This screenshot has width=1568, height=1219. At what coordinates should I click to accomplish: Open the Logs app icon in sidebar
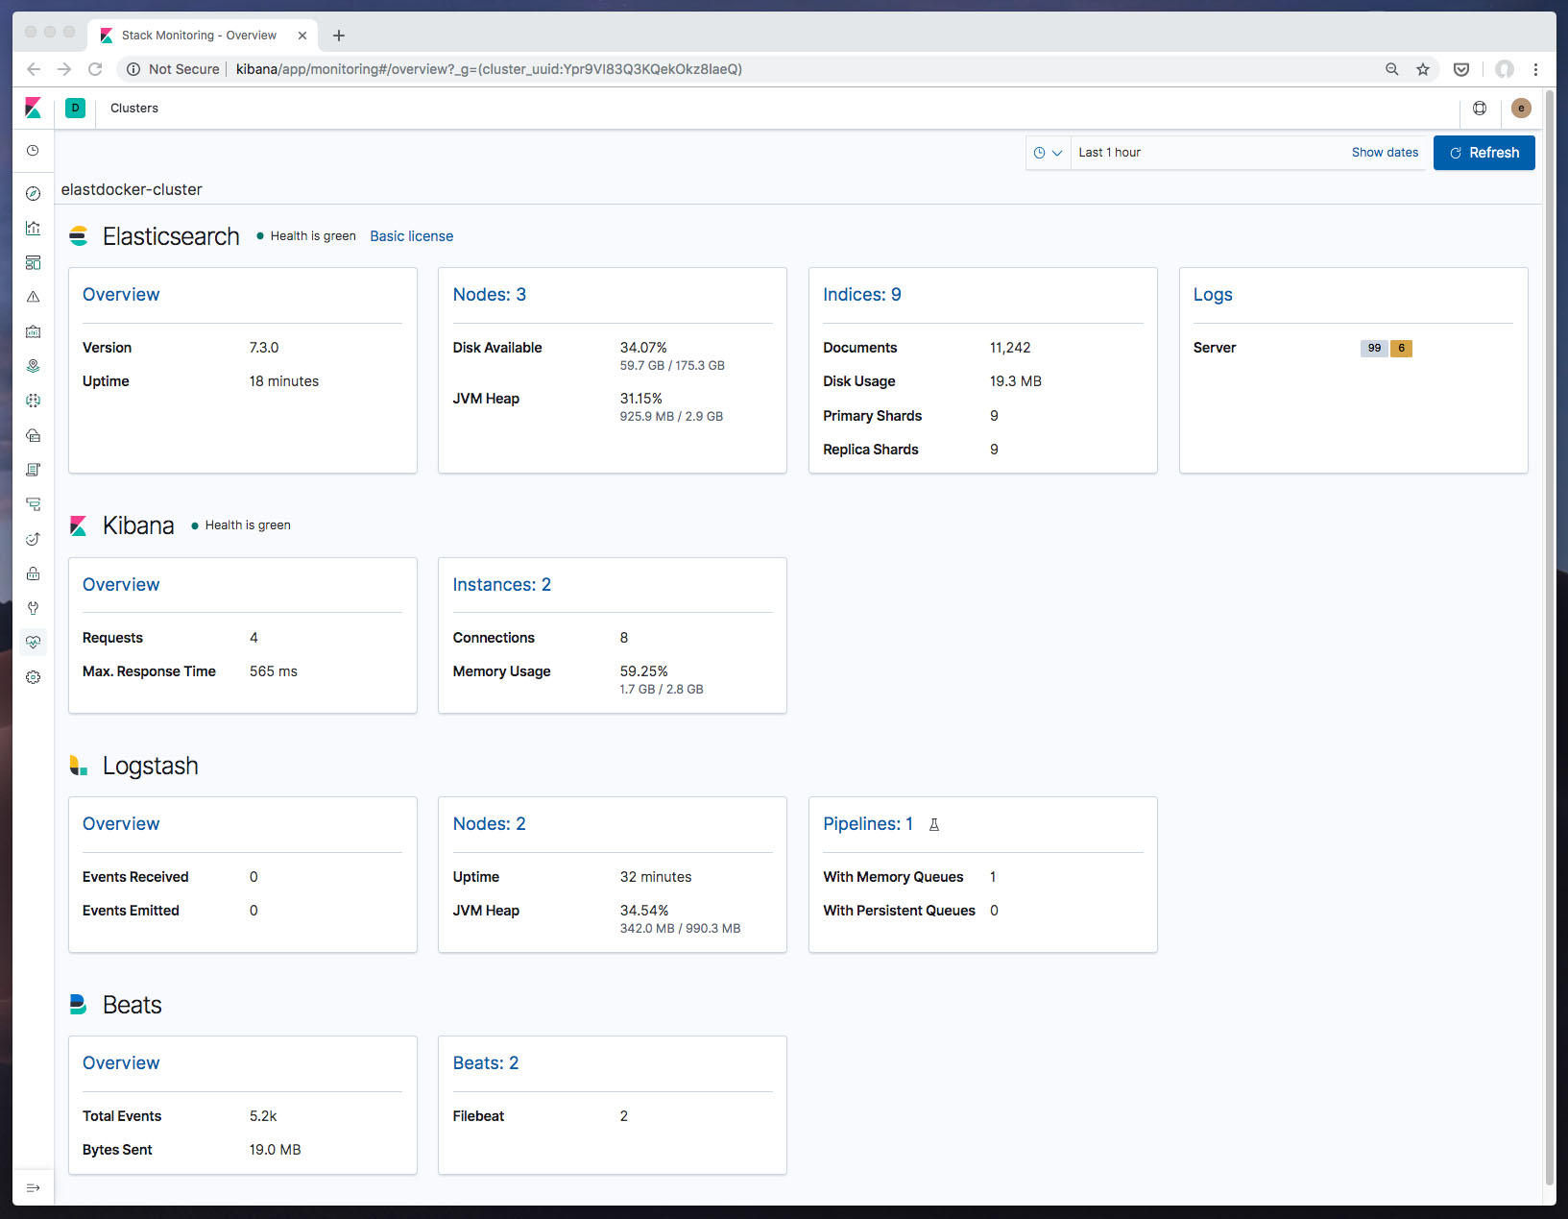tap(33, 470)
